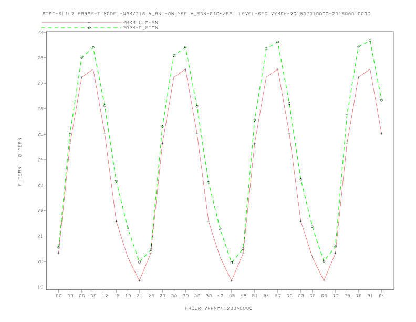Select the chart title beginning STAT=SL1L2
416x322 pixels.
(206, 14)
